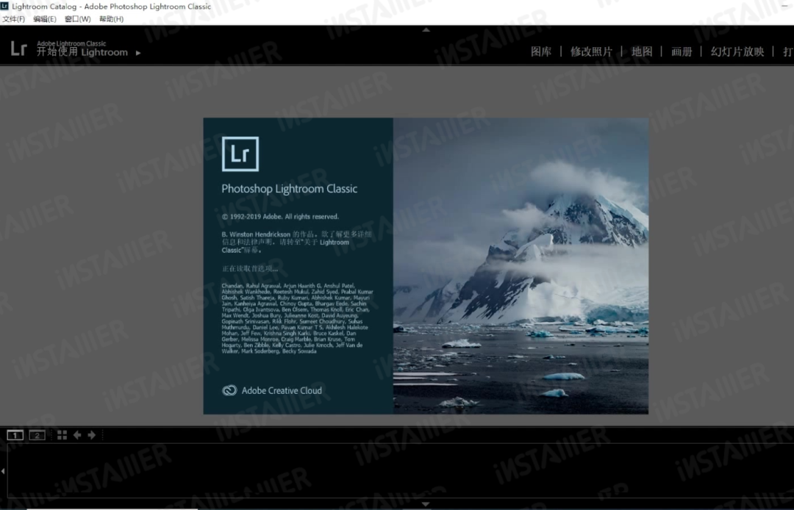Switch to the 画册 module

point(682,51)
